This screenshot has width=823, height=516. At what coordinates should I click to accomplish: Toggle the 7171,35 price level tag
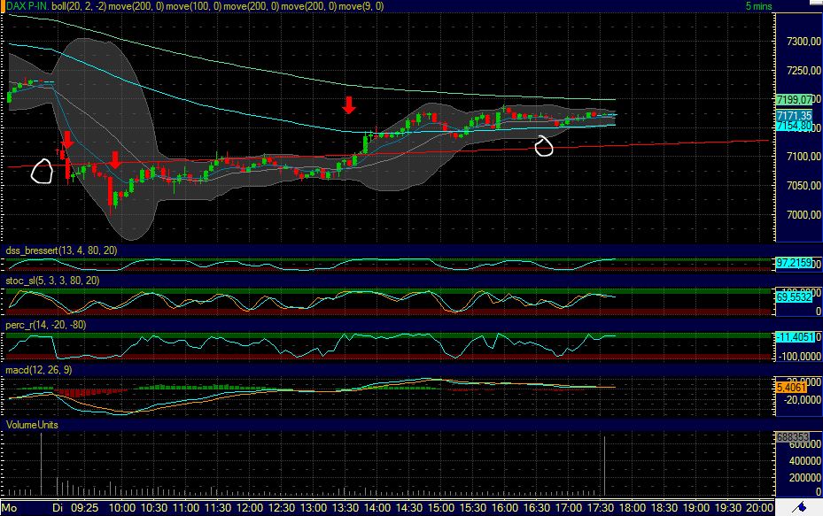click(796, 114)
